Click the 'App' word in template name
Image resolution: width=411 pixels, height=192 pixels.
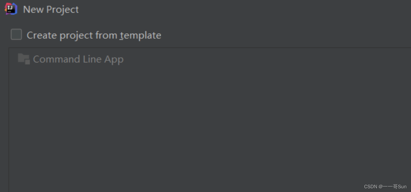point(114,59)
